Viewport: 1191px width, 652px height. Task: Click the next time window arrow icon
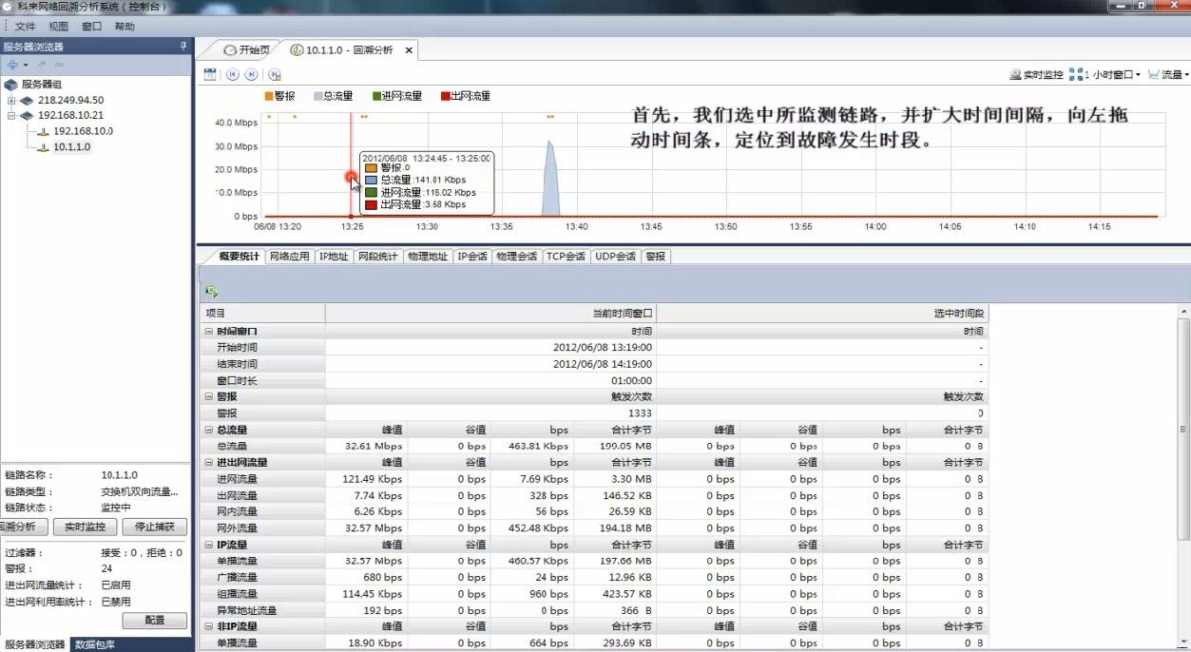[x=250, y=74]
